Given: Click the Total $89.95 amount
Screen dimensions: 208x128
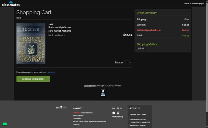Looking at the screenshot, I should click(186, 35).
